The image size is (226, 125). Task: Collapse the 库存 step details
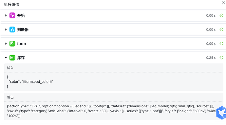[x=6, y=58]
